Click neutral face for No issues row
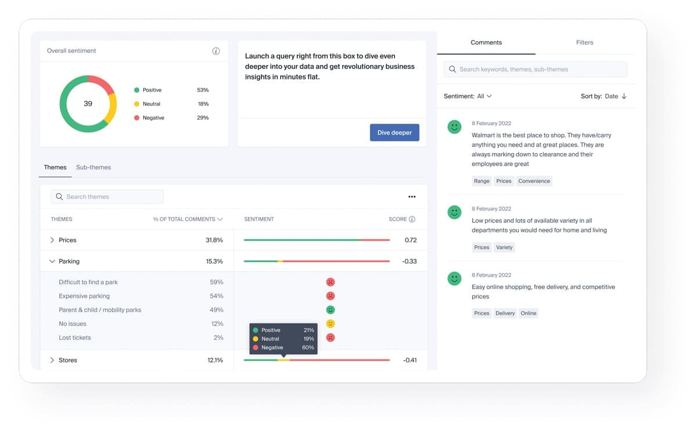Viewport: 696px width, 432px height. 330,324
